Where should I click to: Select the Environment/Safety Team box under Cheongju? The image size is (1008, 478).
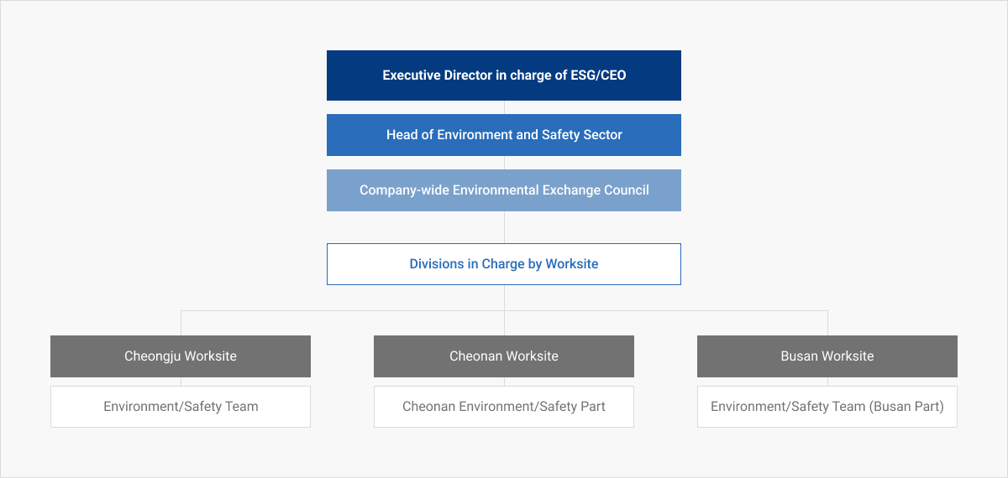(x=181, y=407)
